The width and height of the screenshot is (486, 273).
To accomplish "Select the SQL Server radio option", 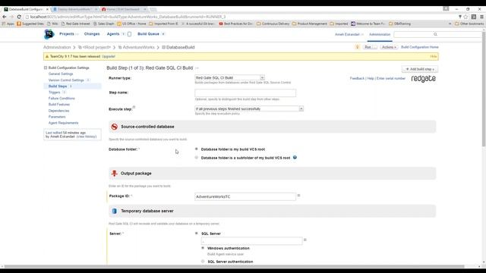I will (196, 234).
